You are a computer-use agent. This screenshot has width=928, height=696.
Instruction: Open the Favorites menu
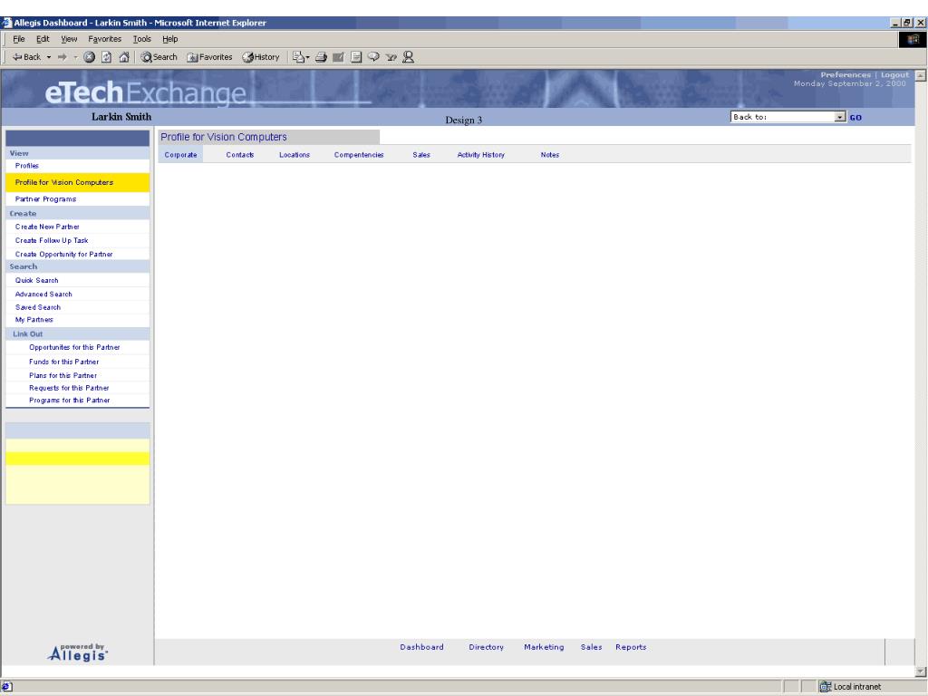[105, 39]
